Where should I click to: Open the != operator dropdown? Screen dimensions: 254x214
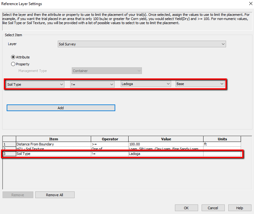(92, 84)
